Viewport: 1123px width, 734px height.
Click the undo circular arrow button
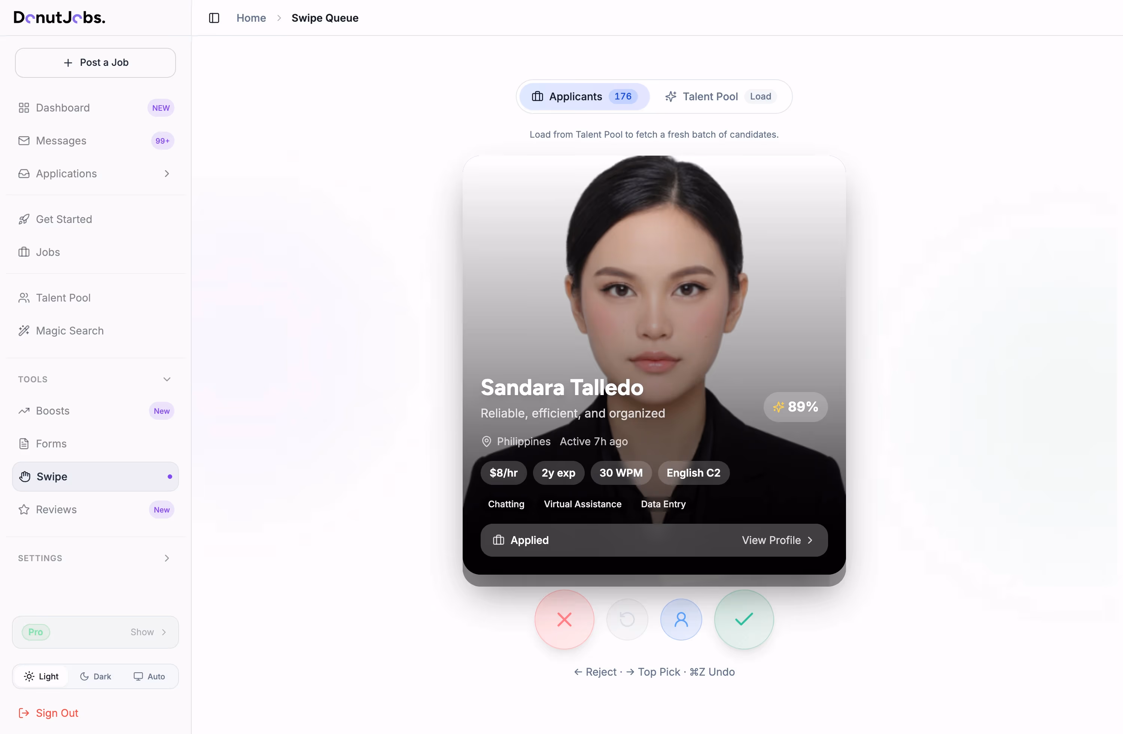[x=627, y=619]
